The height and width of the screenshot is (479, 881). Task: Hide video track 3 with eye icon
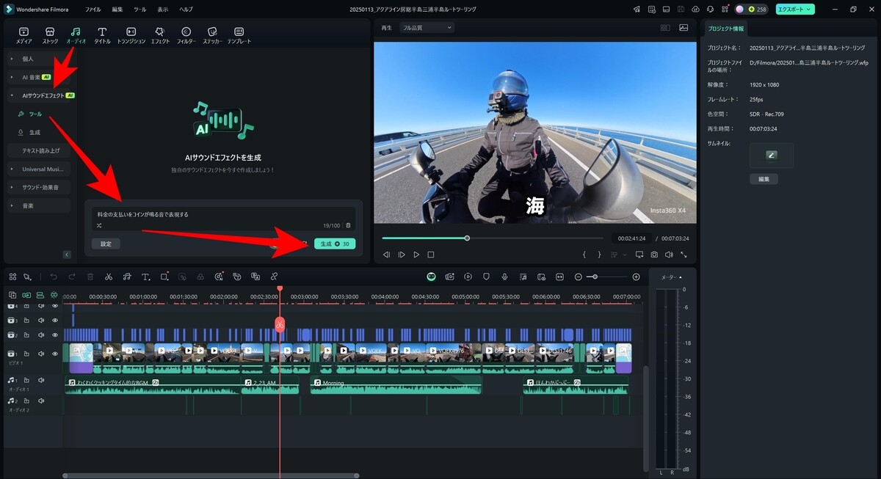(x=54, y=320)
